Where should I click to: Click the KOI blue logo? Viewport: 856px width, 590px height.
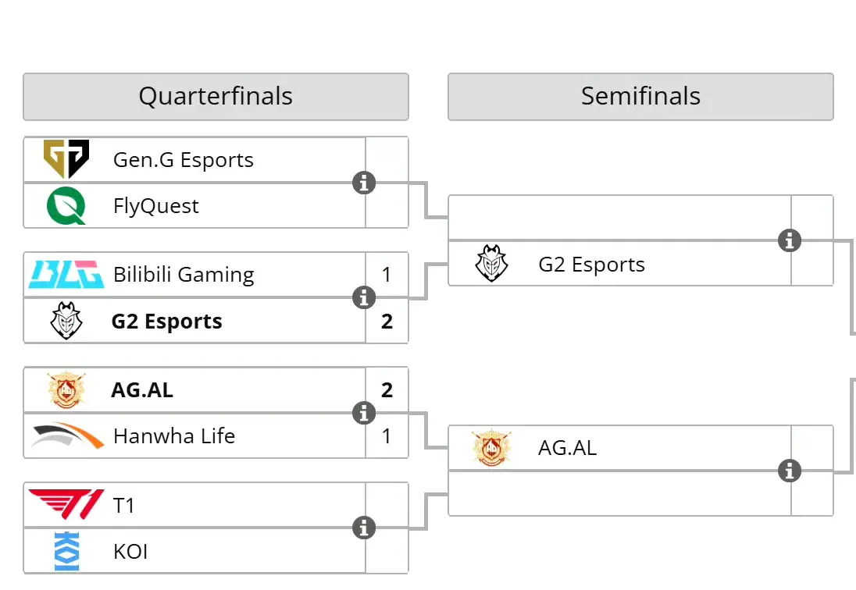click(x=66, y=551)
